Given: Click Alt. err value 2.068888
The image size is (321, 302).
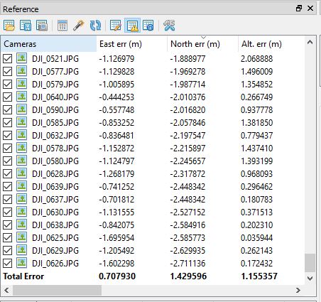Looking at the screenshot, I should 257,59.
